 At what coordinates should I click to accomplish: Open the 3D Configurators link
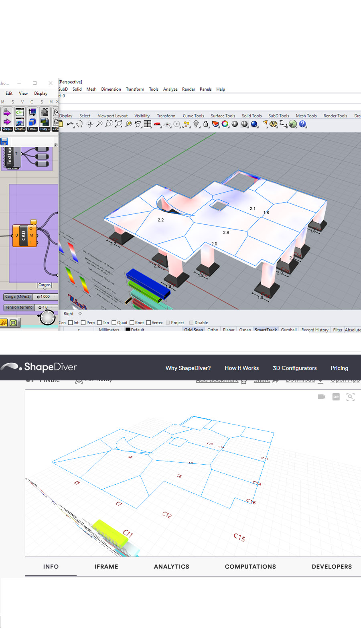295,368
